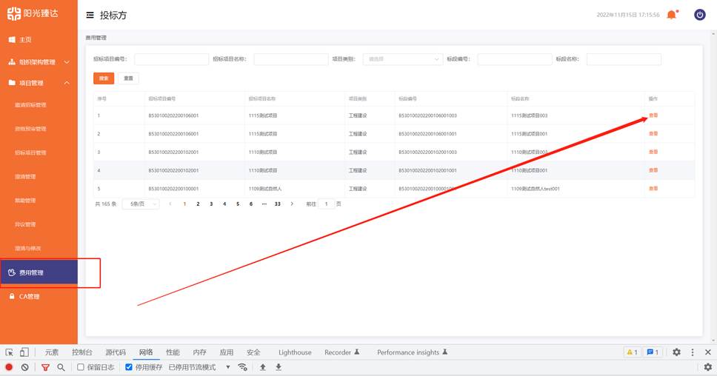Click the next page arrow
717x376 pixels.
292,204
